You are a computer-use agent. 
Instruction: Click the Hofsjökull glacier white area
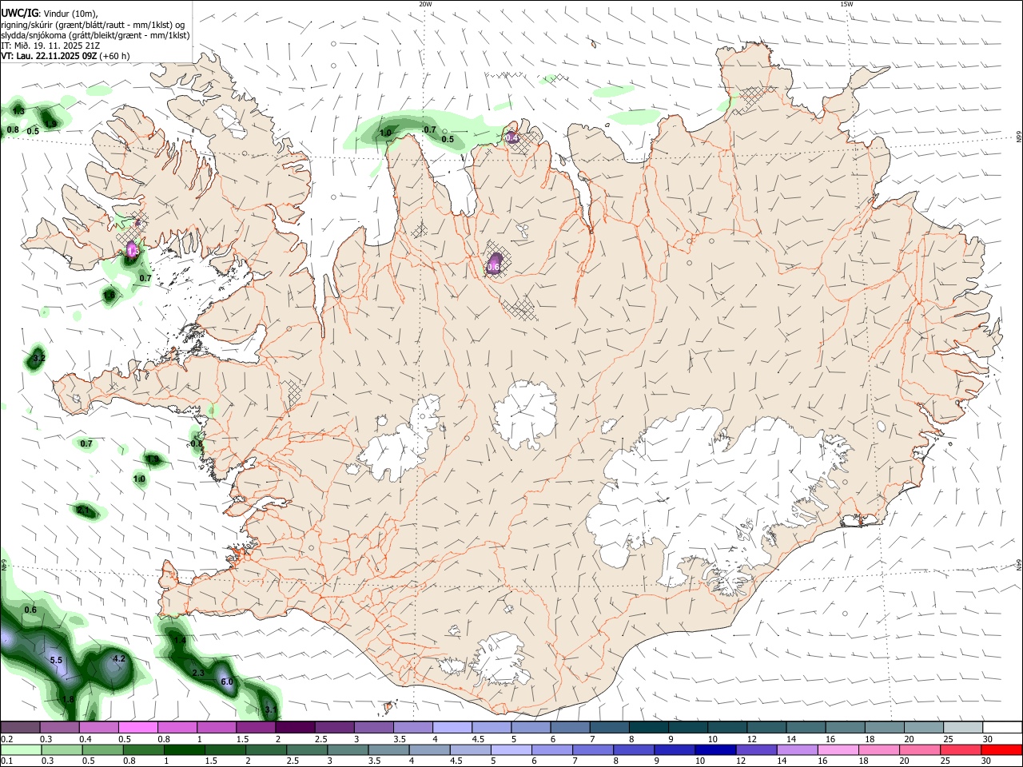tap(525, 414)
